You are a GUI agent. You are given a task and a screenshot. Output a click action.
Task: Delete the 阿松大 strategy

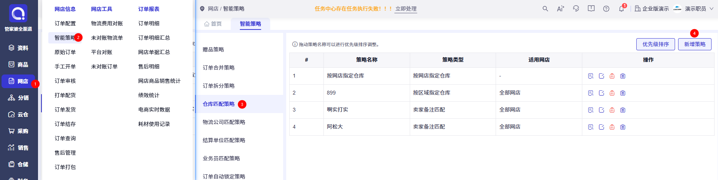coord(612,127)
